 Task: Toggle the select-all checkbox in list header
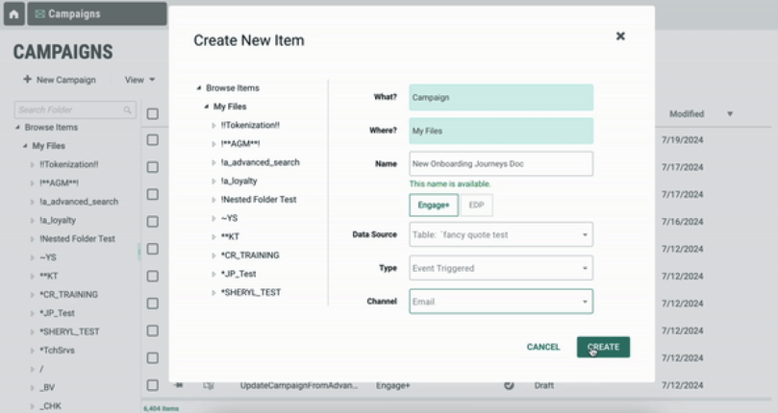153,114
